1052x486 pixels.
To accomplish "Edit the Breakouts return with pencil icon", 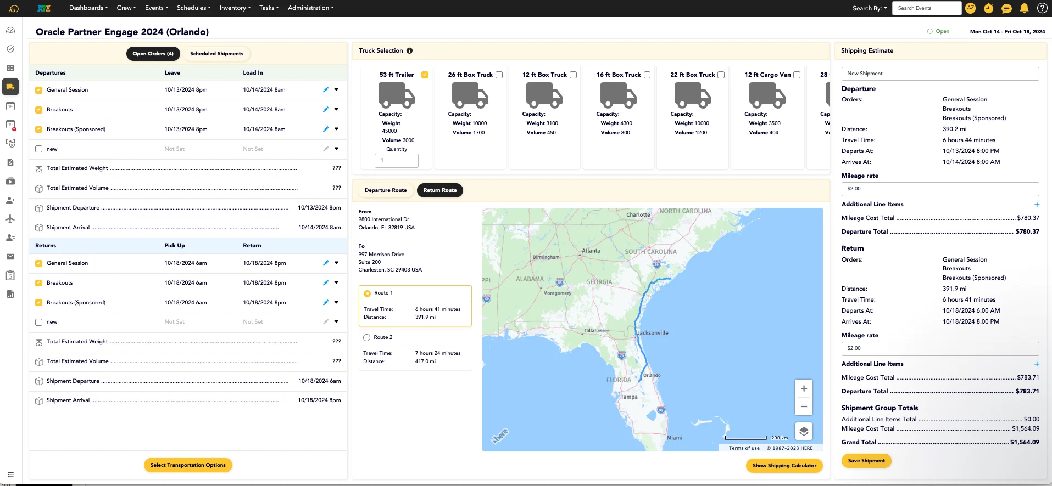I will point(326,282).
